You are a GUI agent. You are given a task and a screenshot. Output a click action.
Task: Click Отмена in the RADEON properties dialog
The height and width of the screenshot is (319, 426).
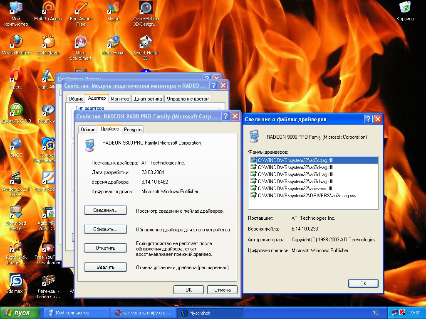point(222,290)
